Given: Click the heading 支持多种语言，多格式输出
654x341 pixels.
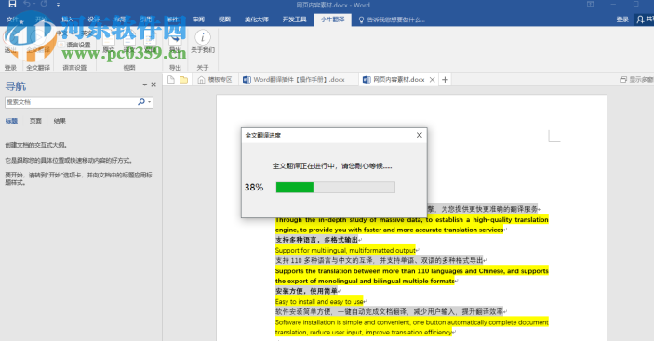Looking at the screenshot, I should (316, 240).
